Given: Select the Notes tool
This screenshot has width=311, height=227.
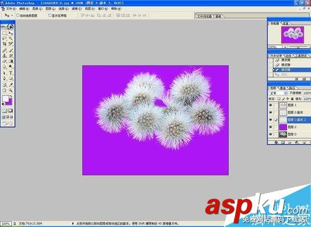Looking at the screenshot, I should (4, 85).
